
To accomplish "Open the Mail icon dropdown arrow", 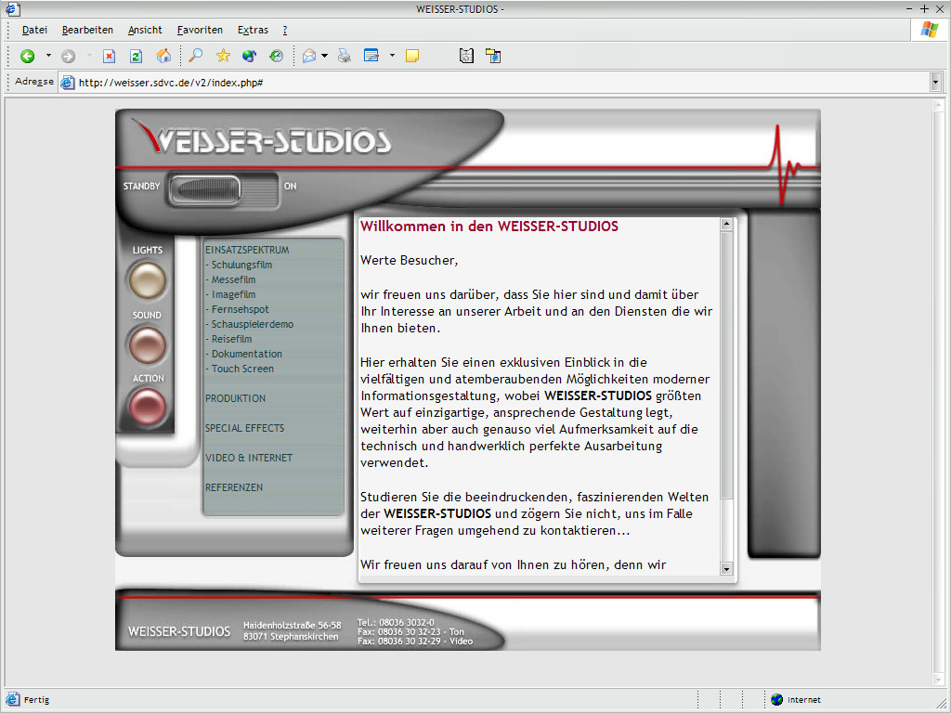I will pyautogui.click(x=324, y=57).
